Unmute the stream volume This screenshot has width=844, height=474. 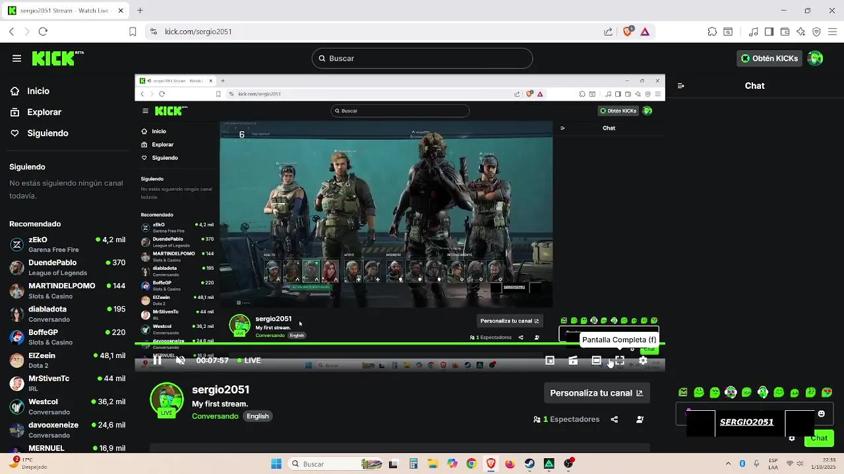(x=181, y=360)
